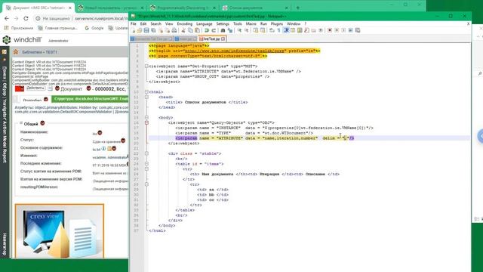Image resolution: width=483 pixels, height=272 pixels.
Task: Toggle show all characters icon
Action: pos(278,30)
